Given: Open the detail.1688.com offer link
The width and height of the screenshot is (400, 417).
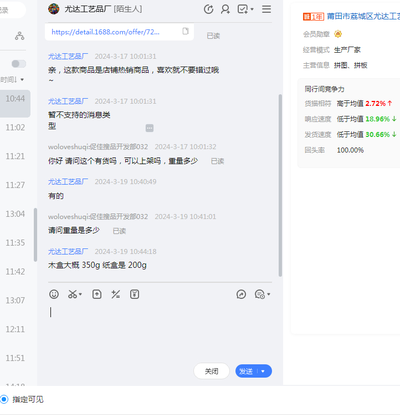Looking at the screenshot, I should pyautogui.click(x=105, y=32).
